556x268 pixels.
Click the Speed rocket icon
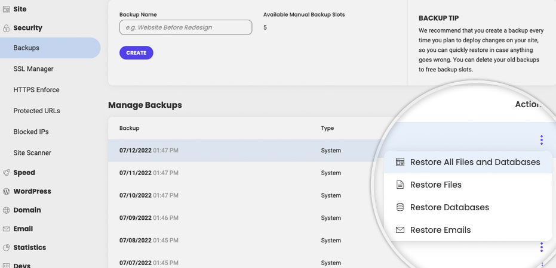(x=6, y=173)
